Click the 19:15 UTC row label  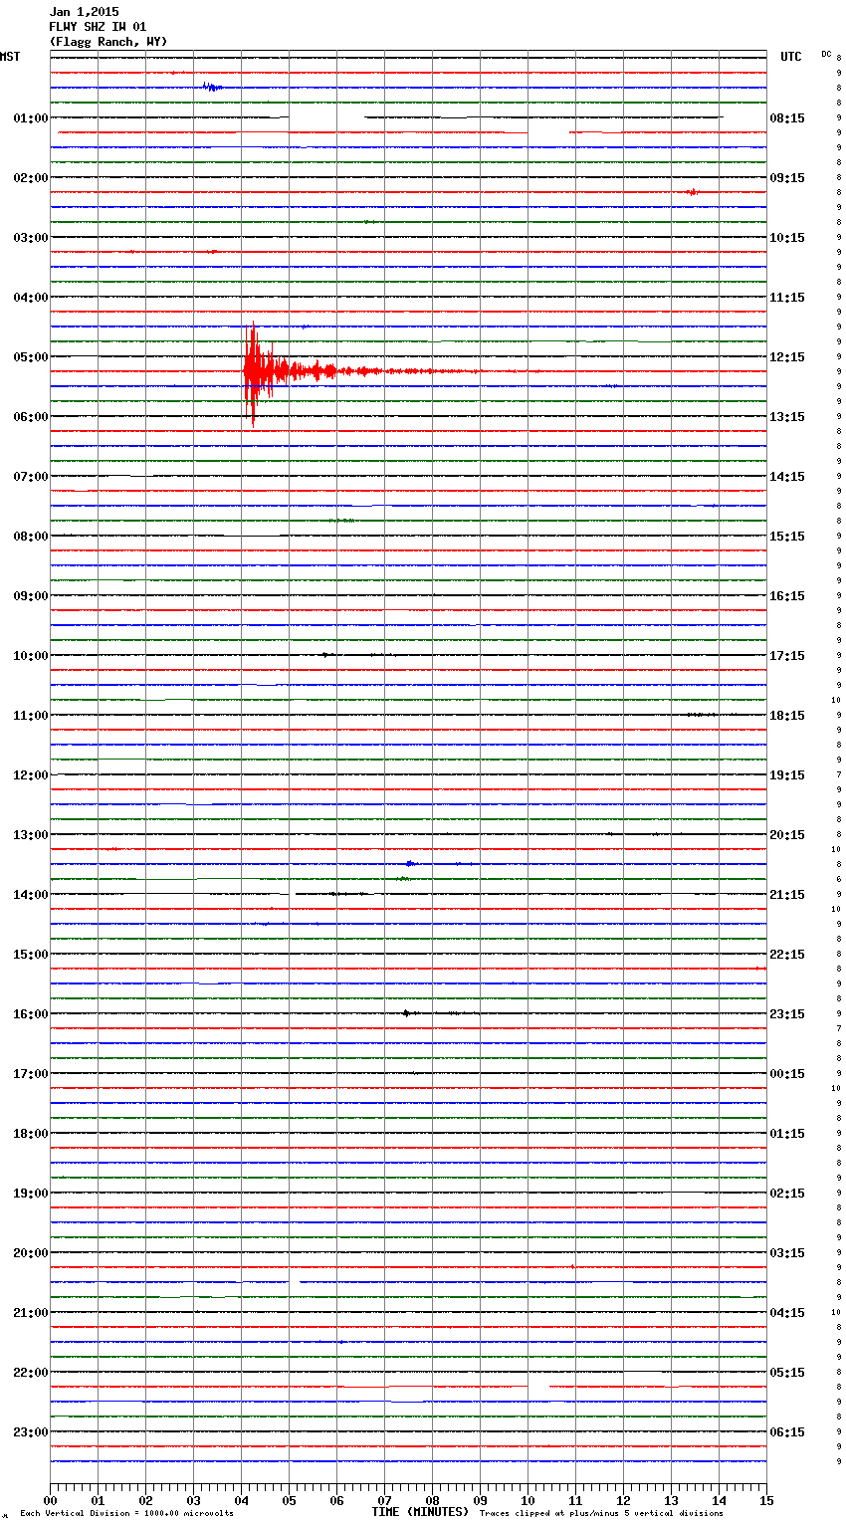[787, 775]
